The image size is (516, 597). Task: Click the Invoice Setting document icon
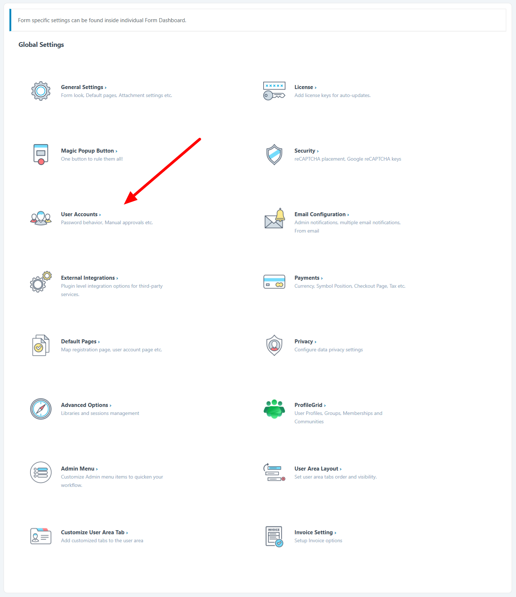[x=274, y=536]
